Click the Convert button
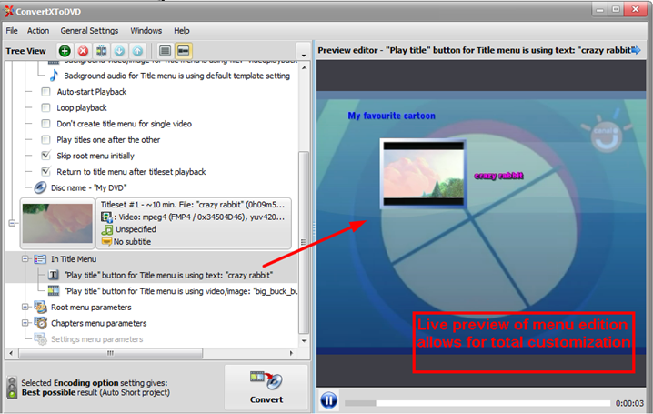 [x=266, y=388]
